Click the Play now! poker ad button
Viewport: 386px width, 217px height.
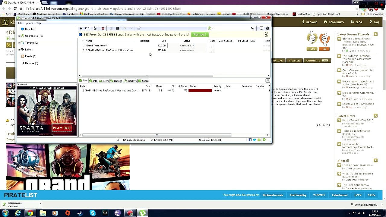pos(200,35)
